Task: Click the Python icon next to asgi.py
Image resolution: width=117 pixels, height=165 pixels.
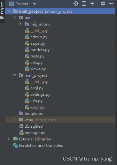Action: [x=27, y=88]
